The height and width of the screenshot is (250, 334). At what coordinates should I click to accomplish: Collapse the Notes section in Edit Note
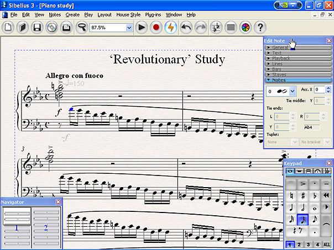click(298, 80)
